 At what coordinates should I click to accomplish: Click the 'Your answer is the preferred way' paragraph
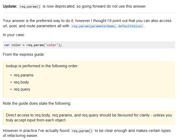(87, 23)
